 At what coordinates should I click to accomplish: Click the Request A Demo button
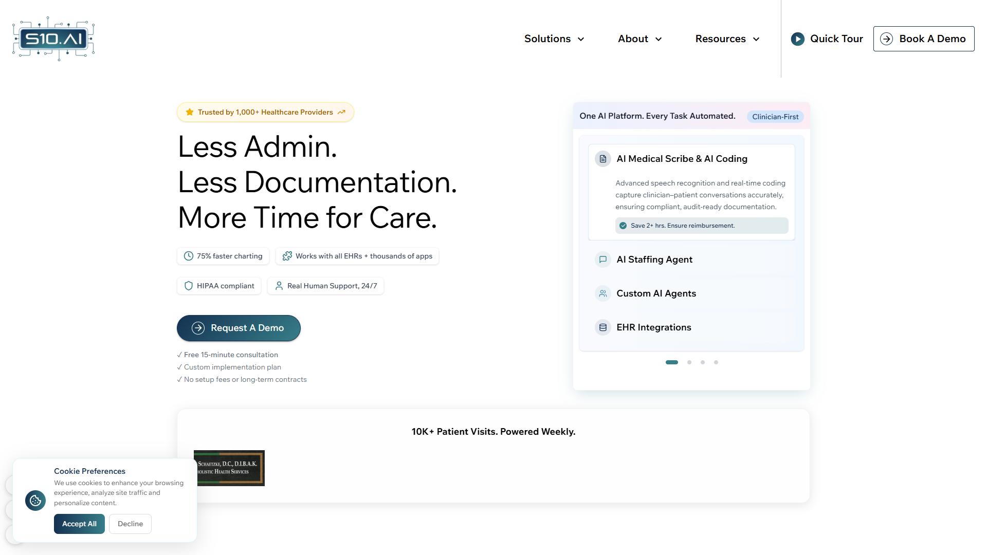239,328
